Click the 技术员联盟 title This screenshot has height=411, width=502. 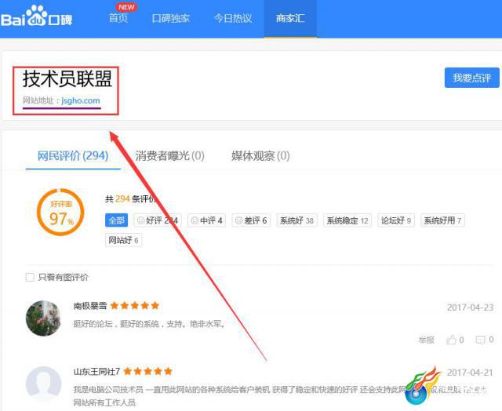click(x=67, y=78)
